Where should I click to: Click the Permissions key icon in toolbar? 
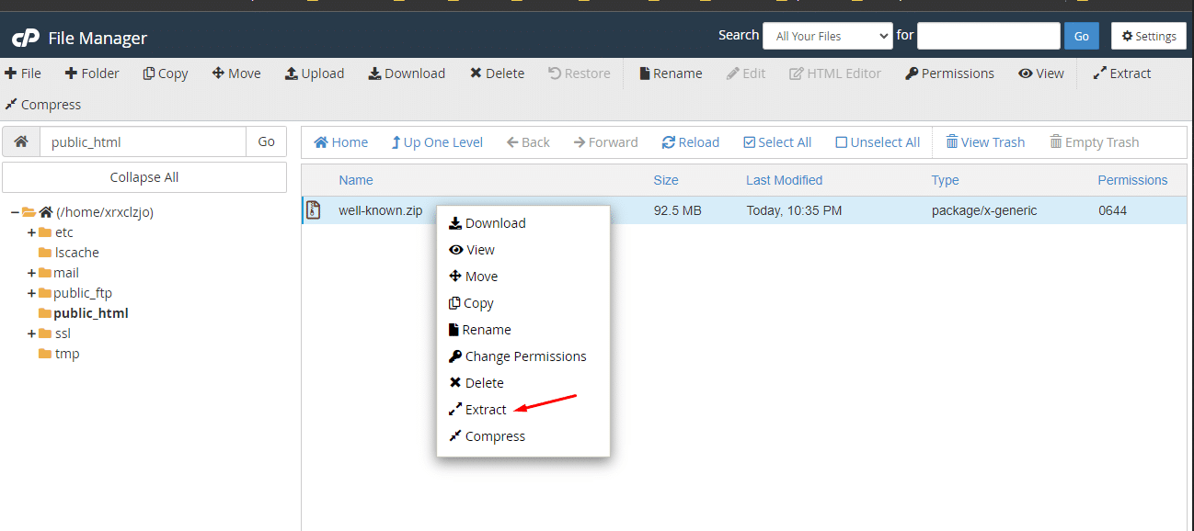click(x=912, y=73)
